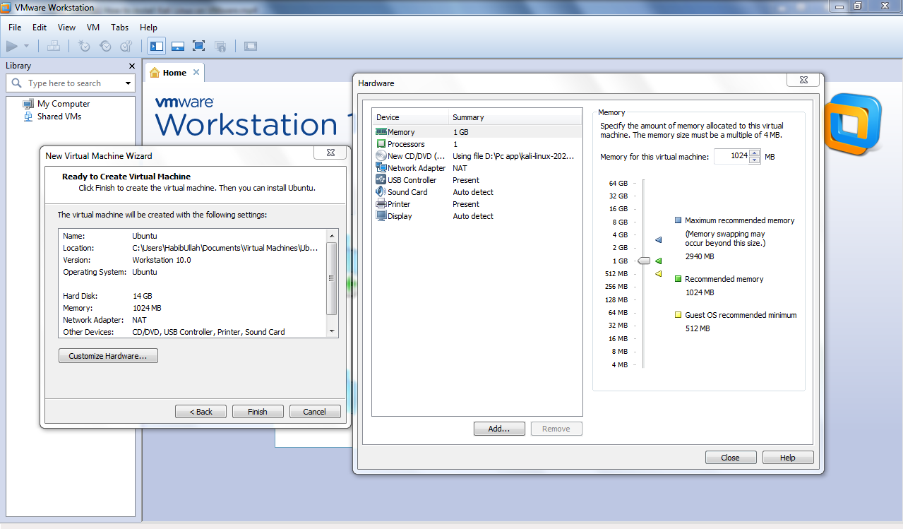Open the Tabs menu

click(x=120, y=28)
